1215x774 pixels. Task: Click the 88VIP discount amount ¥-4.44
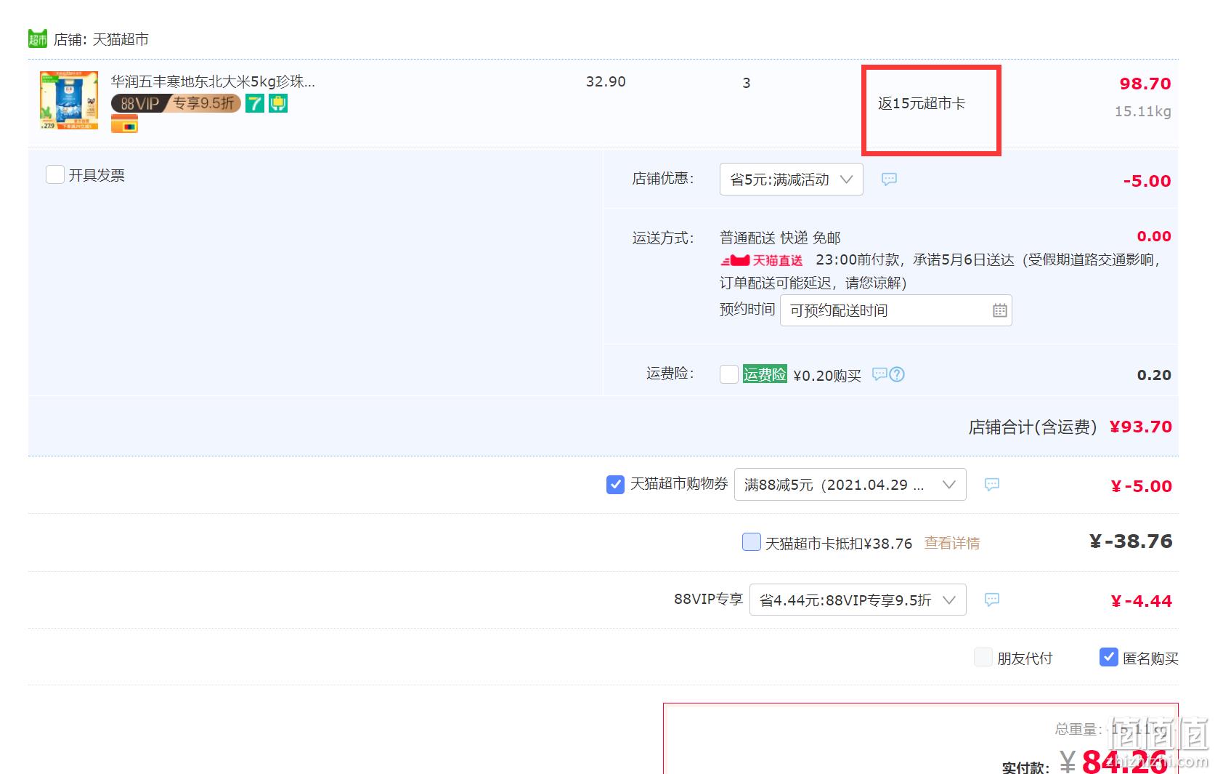pos(1141,601)
